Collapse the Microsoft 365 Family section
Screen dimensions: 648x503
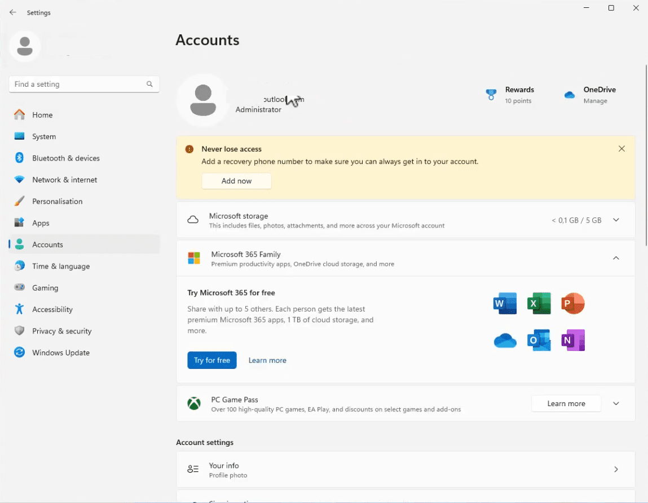pyautogui.click(x=616, y=258)
